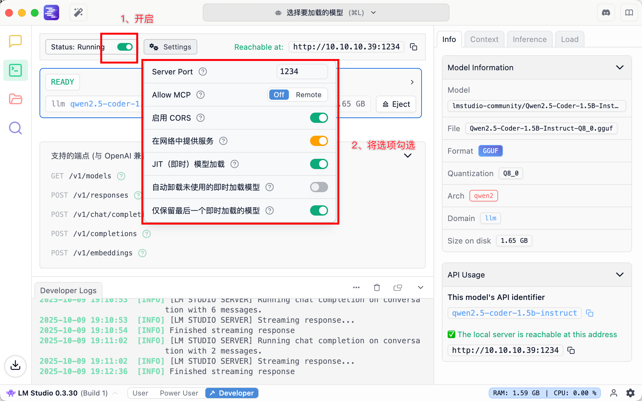The image size is (642, 401).
Task: Open the documentation book icon
Action: [x=629, y=13]
